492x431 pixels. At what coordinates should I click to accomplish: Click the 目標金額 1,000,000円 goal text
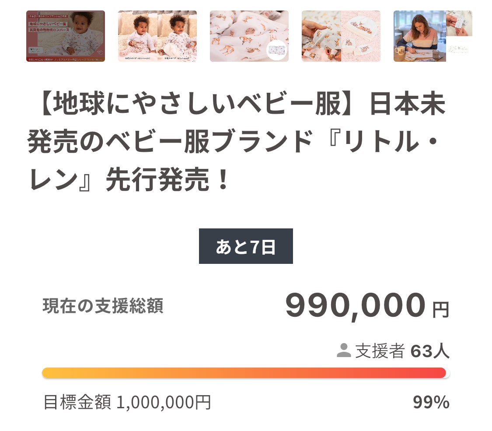[x=127, y=402]
